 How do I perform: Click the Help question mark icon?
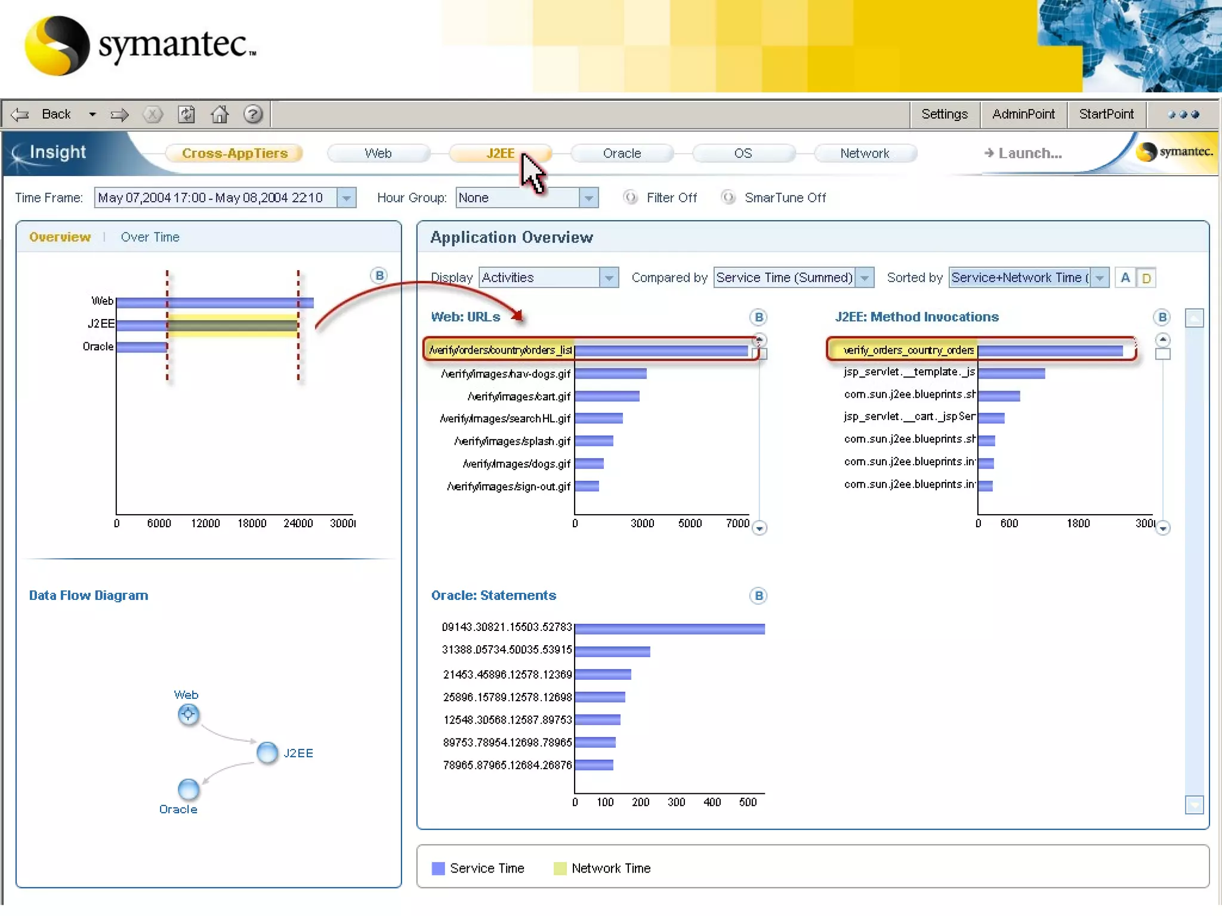253,114
